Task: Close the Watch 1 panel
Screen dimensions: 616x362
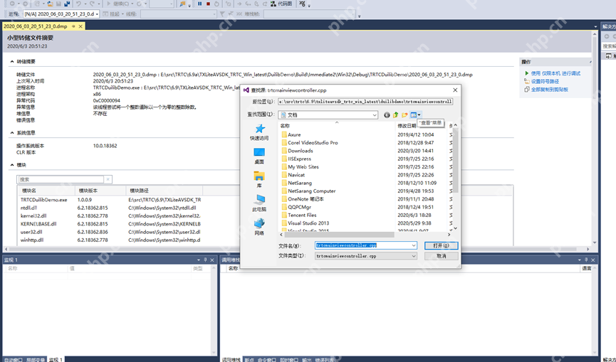Action: [x=212, y=260]
